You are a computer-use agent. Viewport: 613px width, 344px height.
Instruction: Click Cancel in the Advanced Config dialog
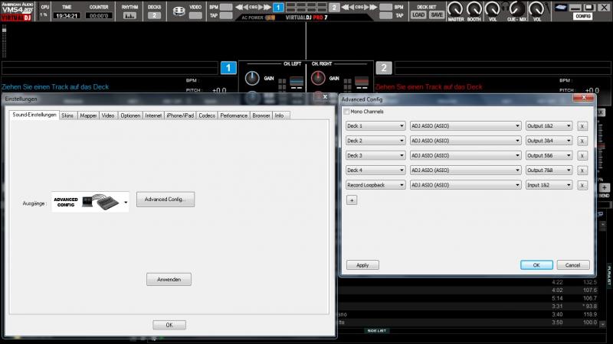tap(572, 265)
